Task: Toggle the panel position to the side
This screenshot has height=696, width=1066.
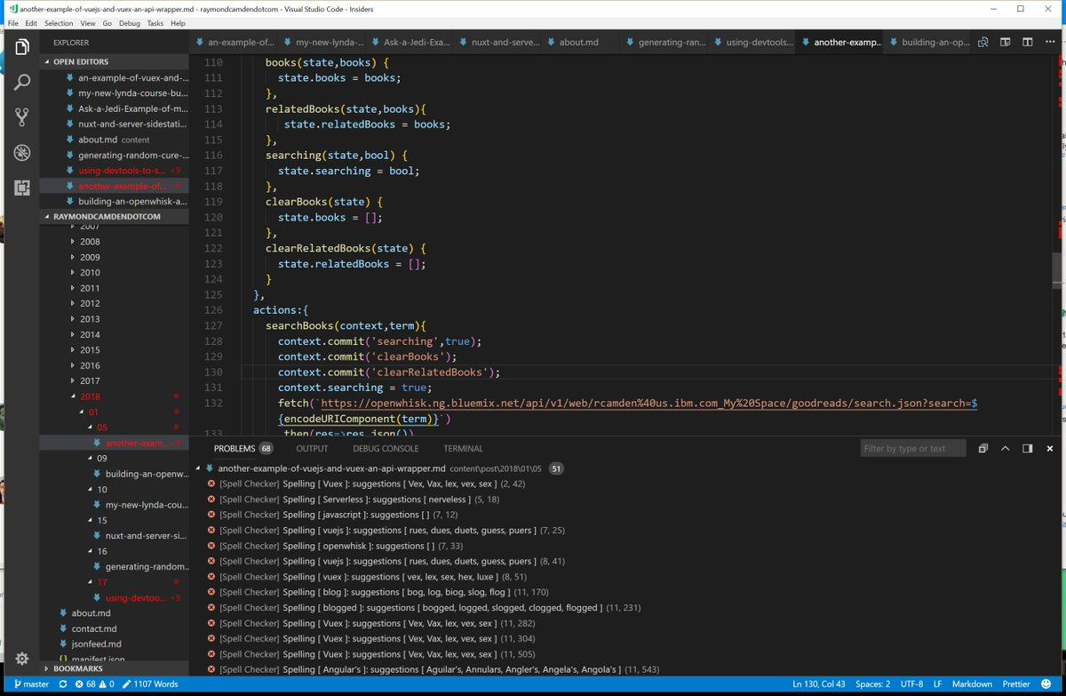Action: (1028, 449)
